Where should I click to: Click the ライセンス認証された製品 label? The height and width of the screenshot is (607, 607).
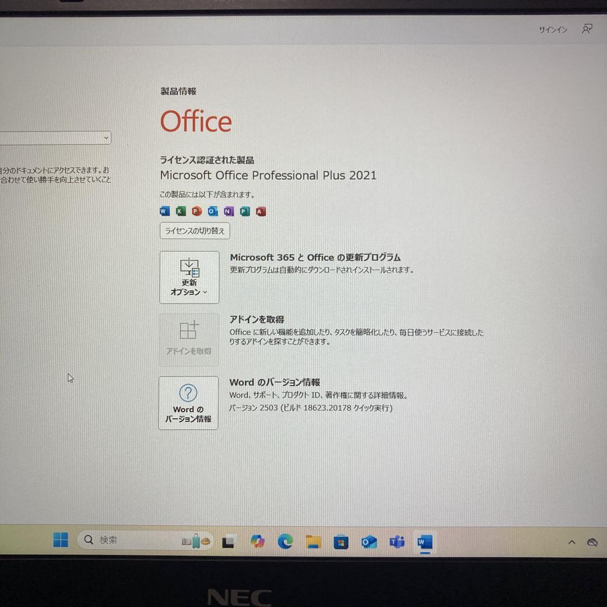[207, 160]
